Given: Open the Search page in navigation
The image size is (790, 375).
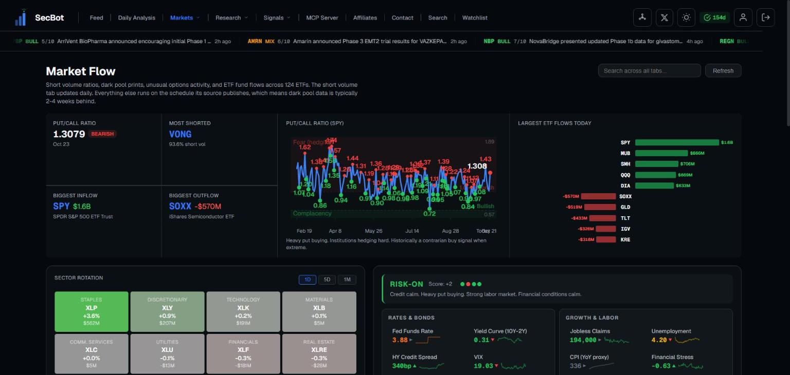Looking at the screenshot, I should pos(438,17).
